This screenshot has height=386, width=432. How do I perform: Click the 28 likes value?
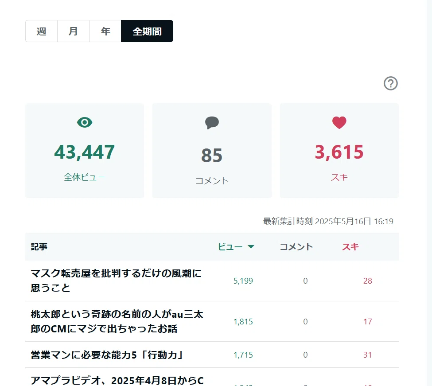click(367, 281)
